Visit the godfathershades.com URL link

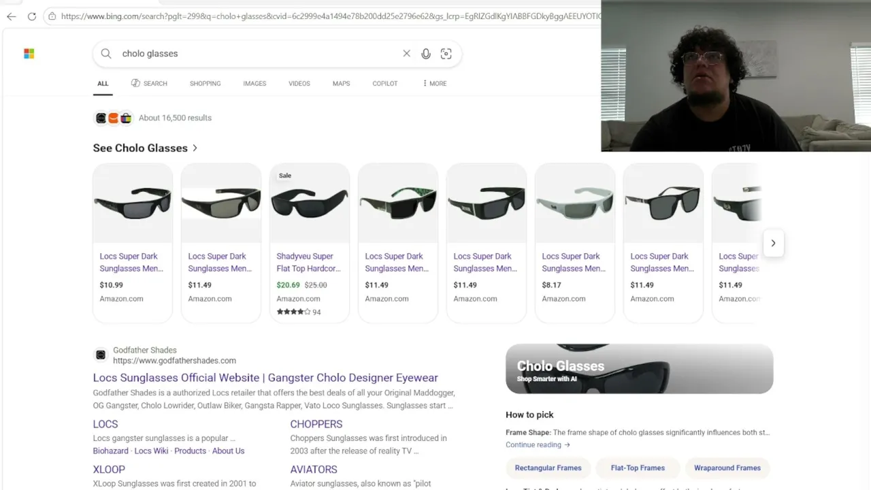coord(174,361)
